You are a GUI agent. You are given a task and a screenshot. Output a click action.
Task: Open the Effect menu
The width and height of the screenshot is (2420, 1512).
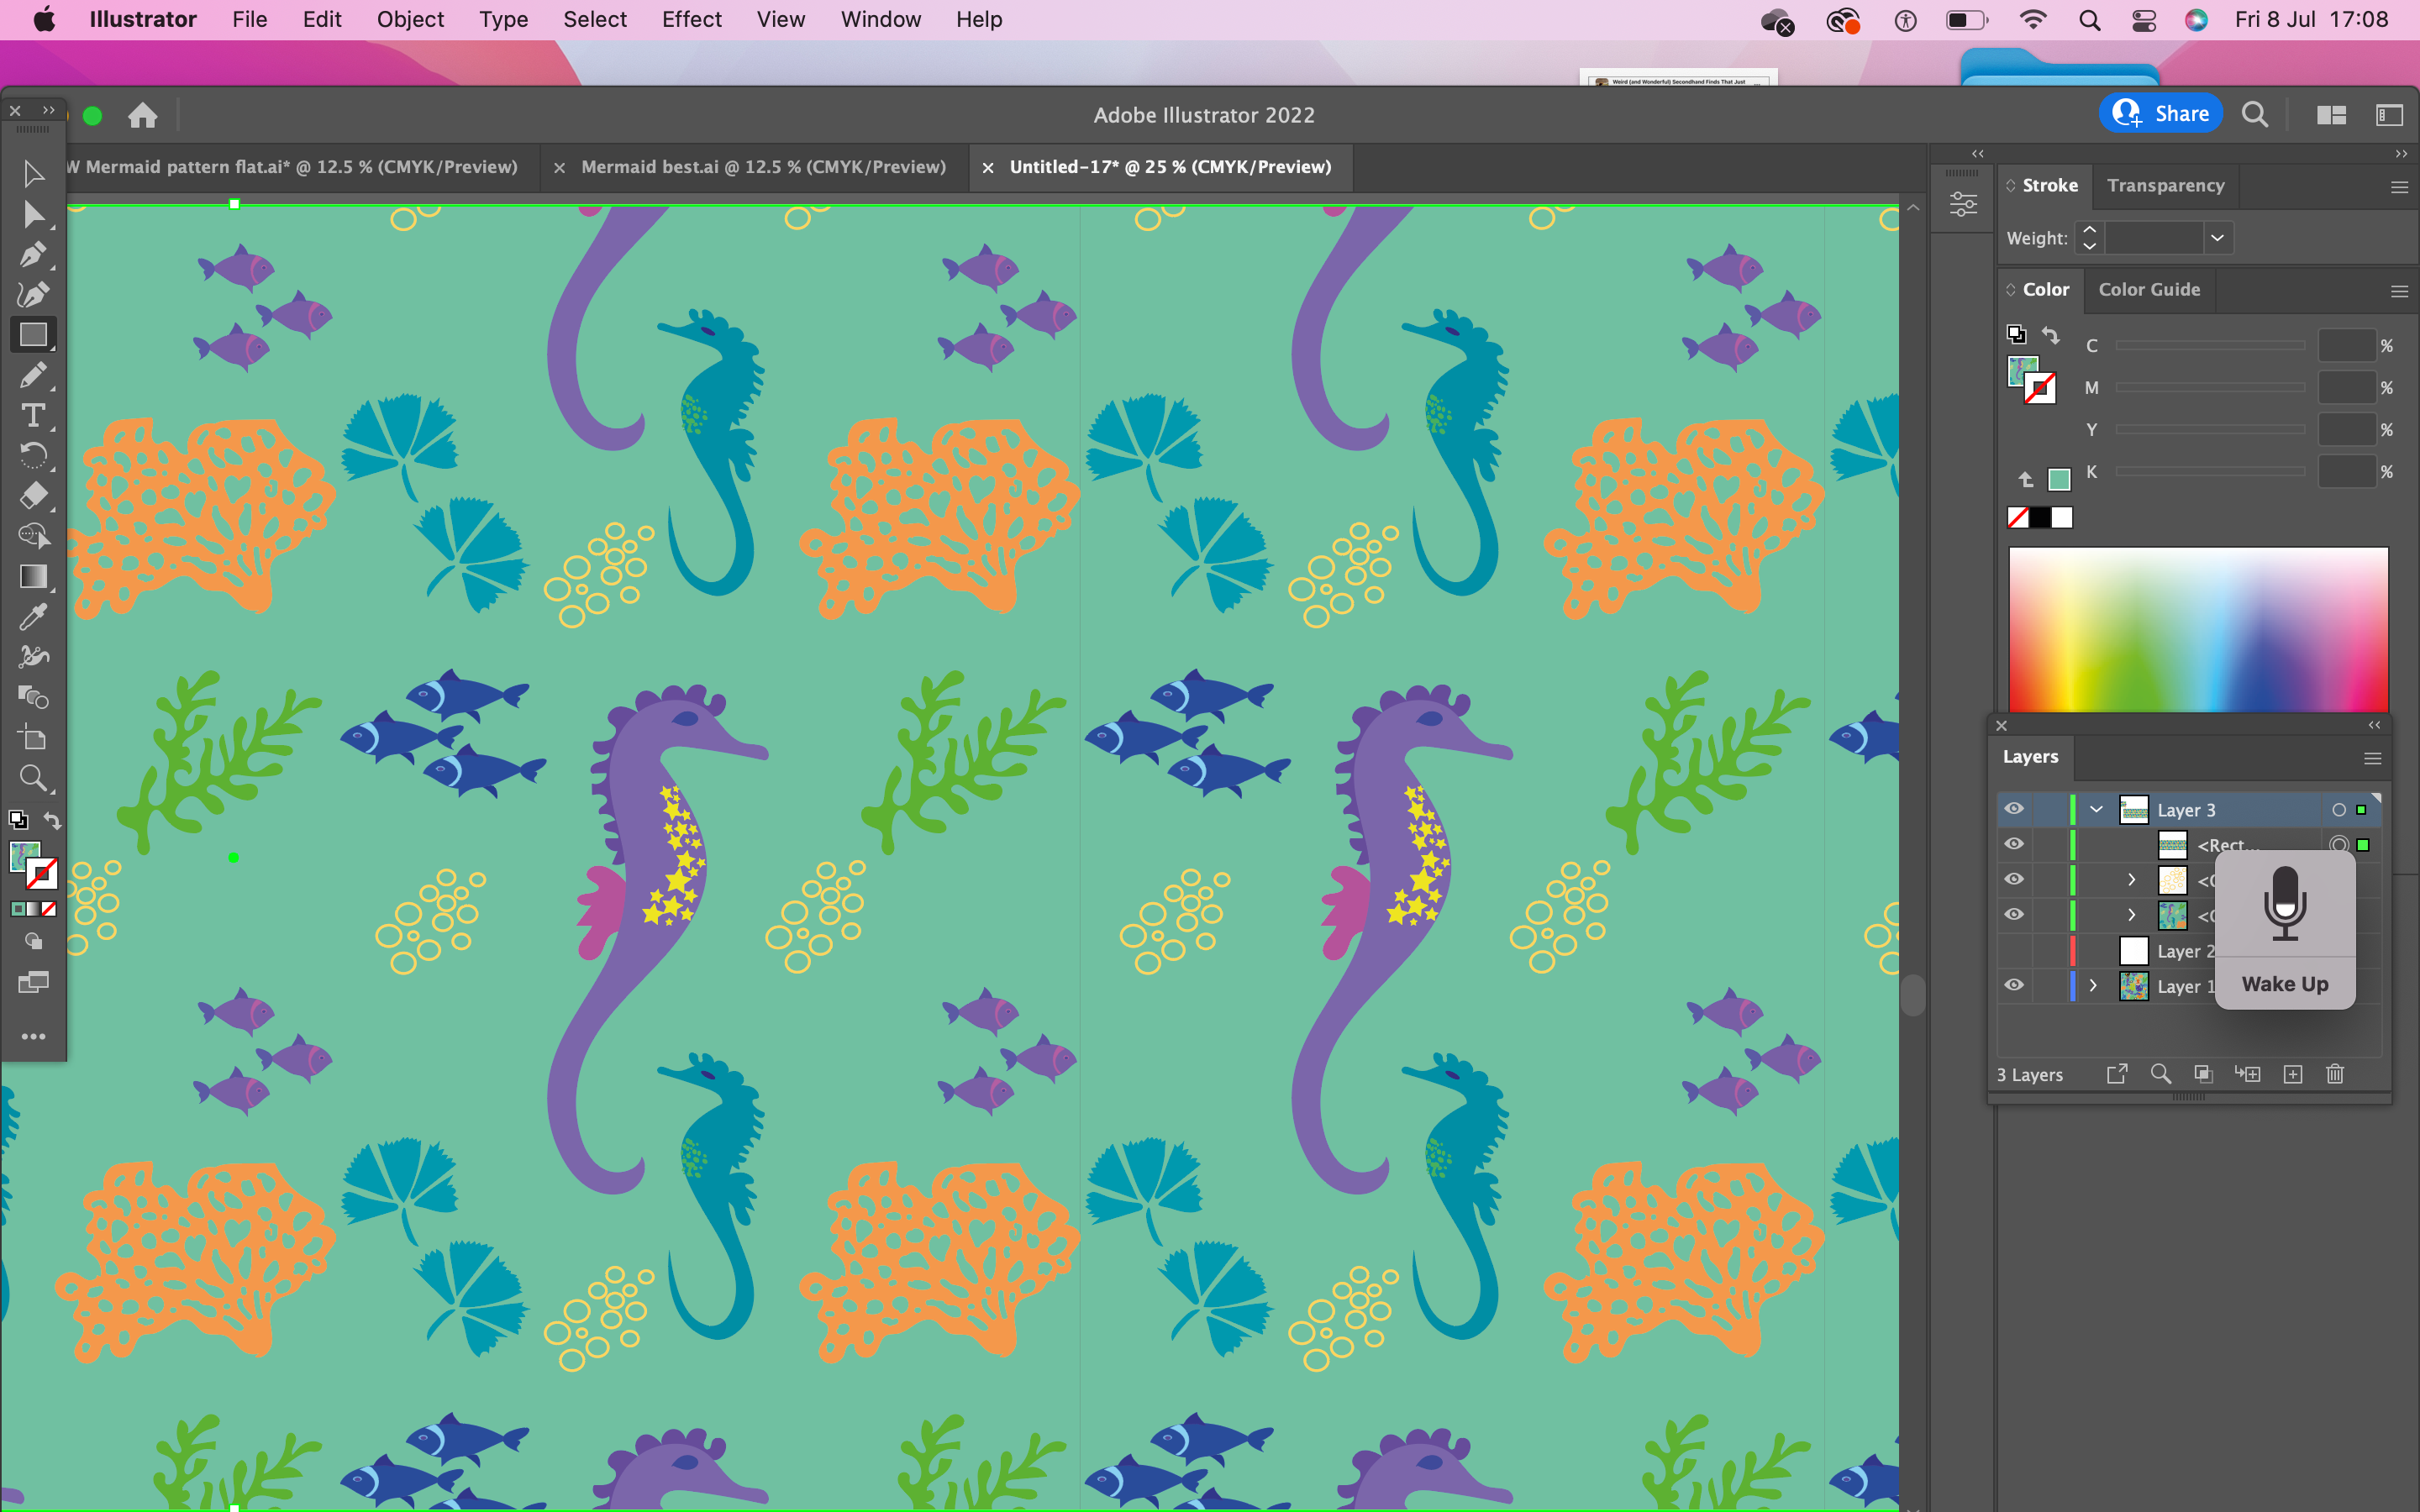[x=691, y=20]
